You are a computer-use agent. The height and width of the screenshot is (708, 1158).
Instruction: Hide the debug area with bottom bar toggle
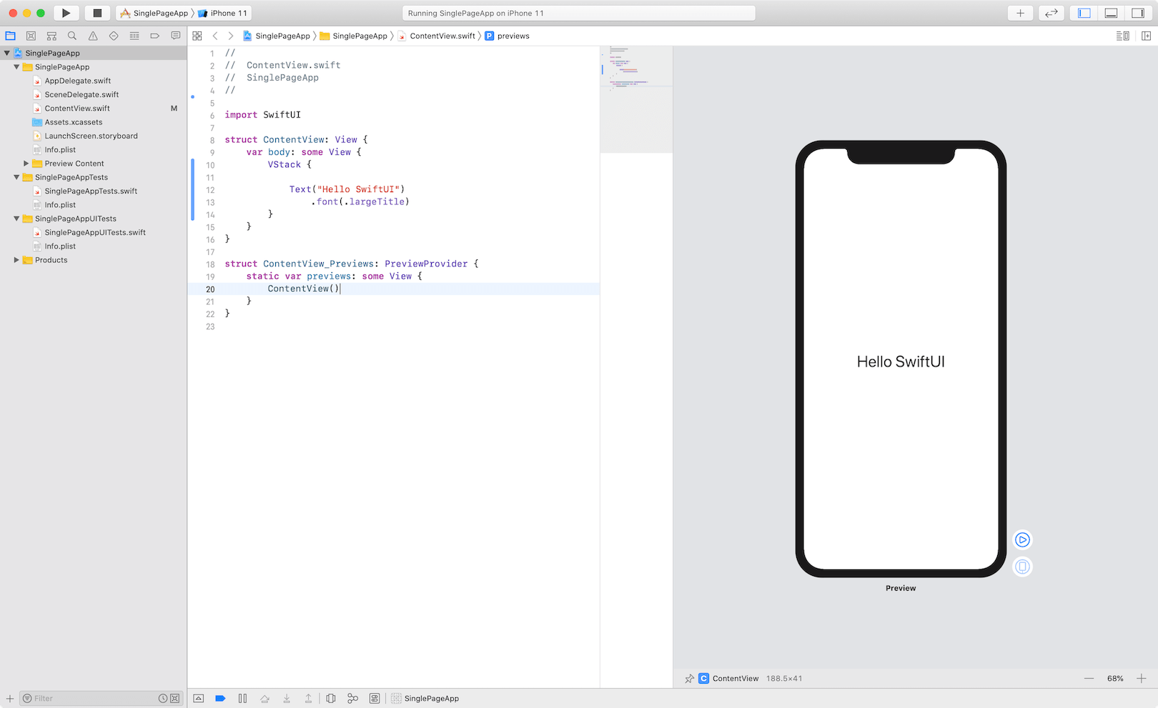click(199, 699)
